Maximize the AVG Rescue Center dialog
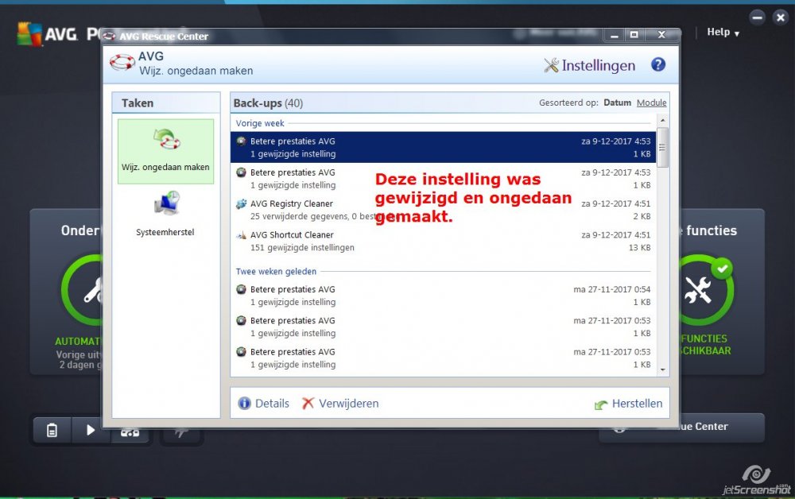Image resolution: width=795 pixels, height=499 pixels. click(634, 34)
